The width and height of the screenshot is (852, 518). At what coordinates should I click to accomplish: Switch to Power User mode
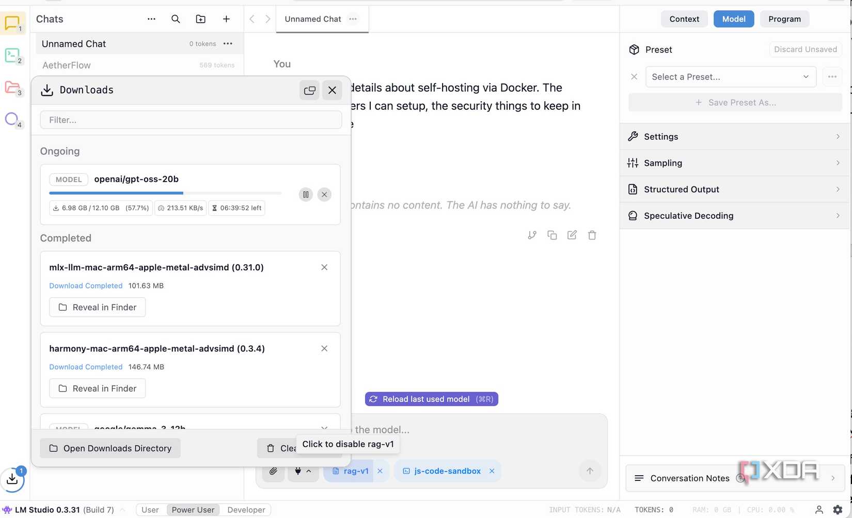[x=193, y=510]
